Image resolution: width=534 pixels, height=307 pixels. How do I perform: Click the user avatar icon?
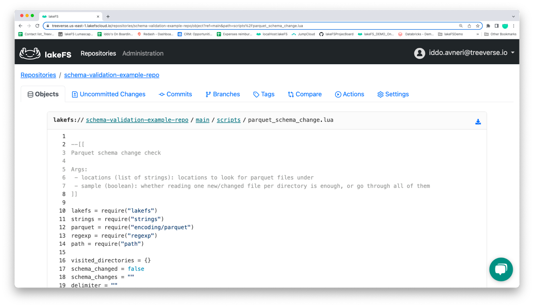(x=420, y=53)
